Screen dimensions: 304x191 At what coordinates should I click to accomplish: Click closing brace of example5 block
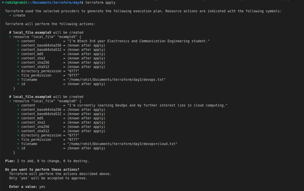[14, 88]
